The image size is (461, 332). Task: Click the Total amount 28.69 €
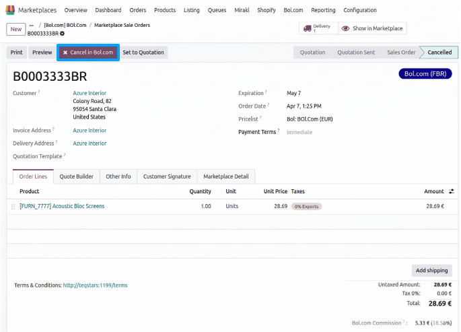pos(440,304)
